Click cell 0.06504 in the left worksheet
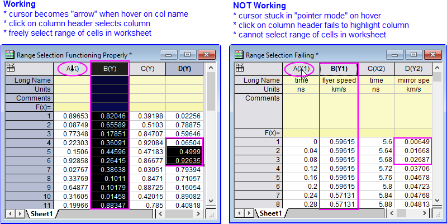Image resolution: width=447 pixels, height=224 pixels. pos(184,143)
